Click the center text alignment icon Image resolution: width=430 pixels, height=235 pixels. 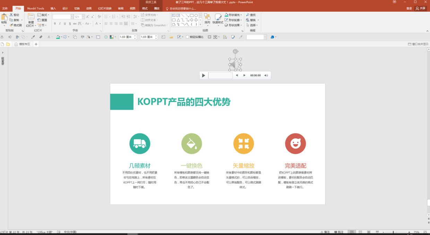coord(111,24)
